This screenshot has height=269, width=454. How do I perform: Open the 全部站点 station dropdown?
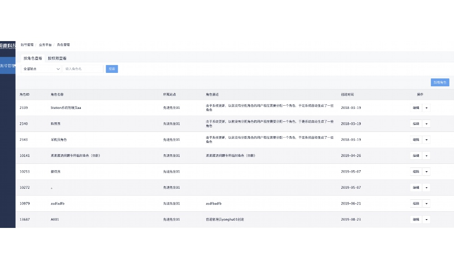(x=41, y=69)
